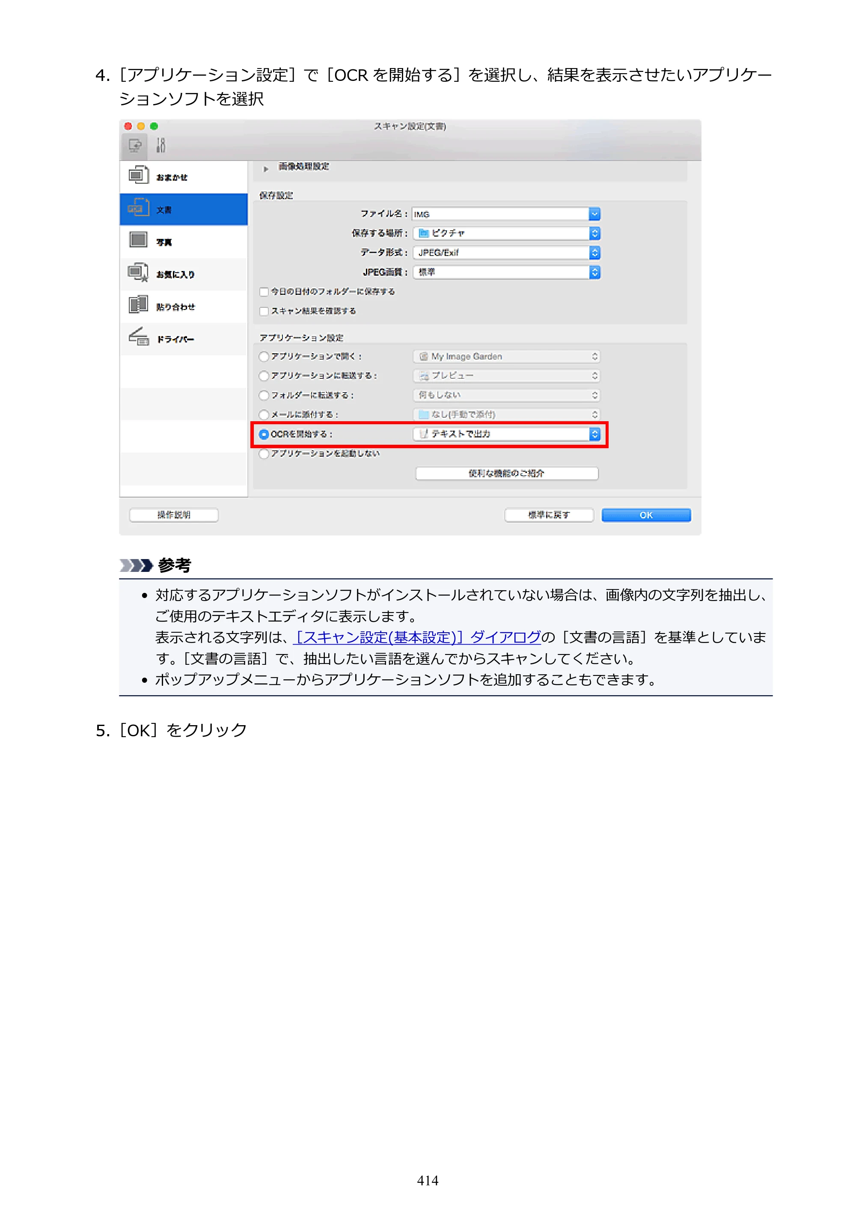Click the blue OK button

646,515
